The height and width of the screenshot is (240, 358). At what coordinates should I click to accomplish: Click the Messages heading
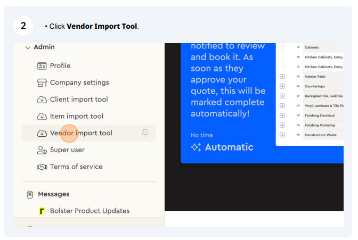coord(54,194)
